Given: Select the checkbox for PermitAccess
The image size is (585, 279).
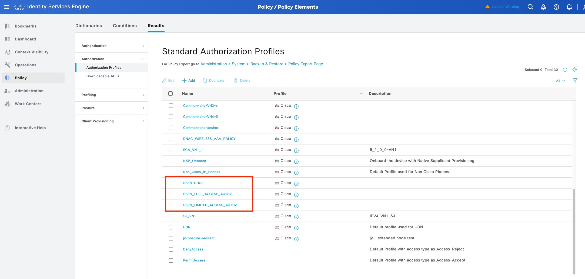Looking at the screenshot, I should pyautogui.click(x=171, y=260).
